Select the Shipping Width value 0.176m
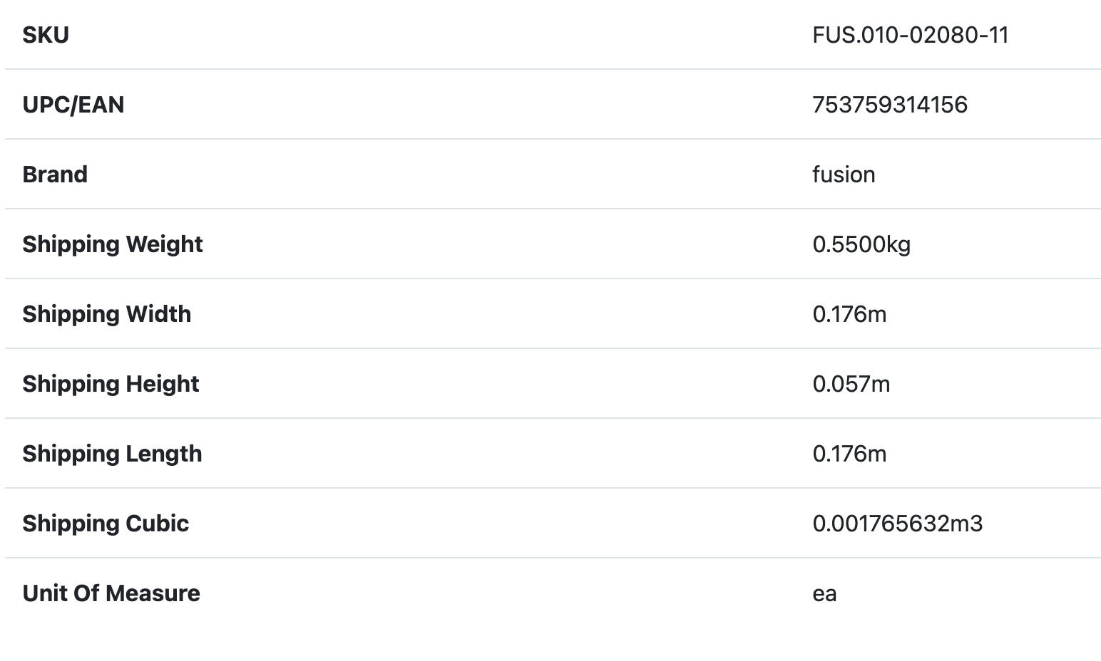1101x661 pixels. [x=849, y=314]
